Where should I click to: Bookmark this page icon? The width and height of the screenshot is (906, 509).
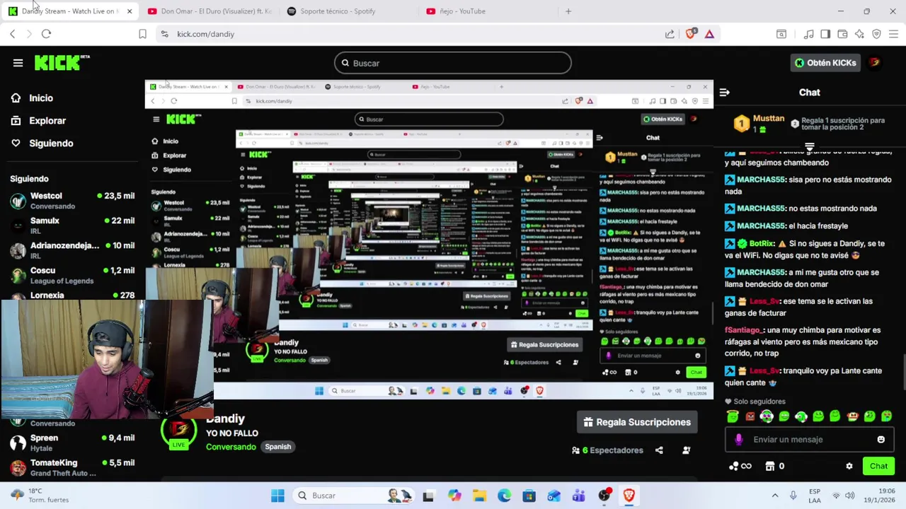point(142,34)
